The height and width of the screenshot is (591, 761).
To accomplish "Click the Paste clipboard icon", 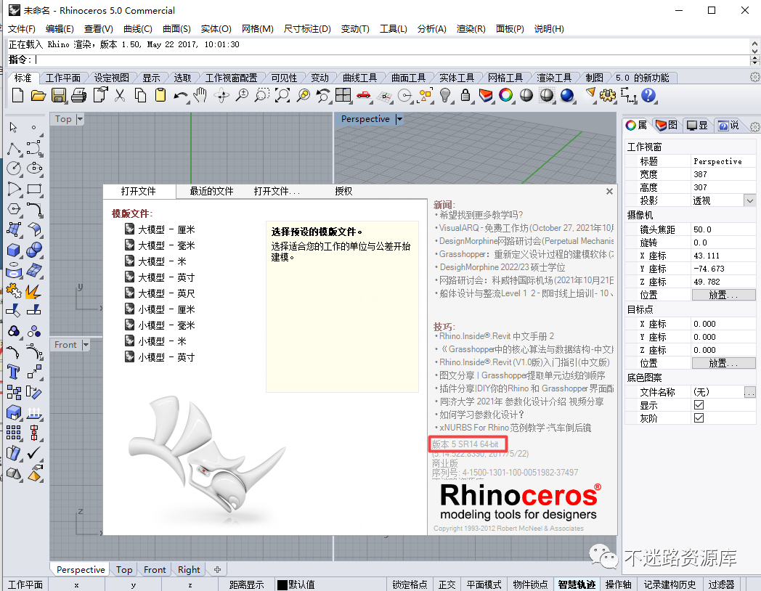I will pos(160,95).
